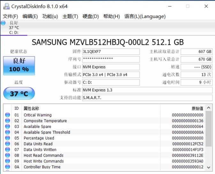
Task: Click the drive letter field C: D:
Action: click(x=111, y=82)
